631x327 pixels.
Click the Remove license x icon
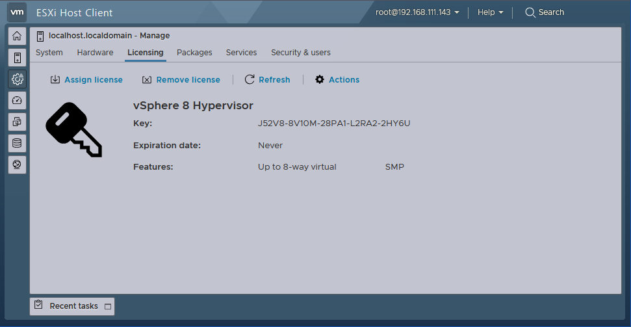(x=147, y=80)
